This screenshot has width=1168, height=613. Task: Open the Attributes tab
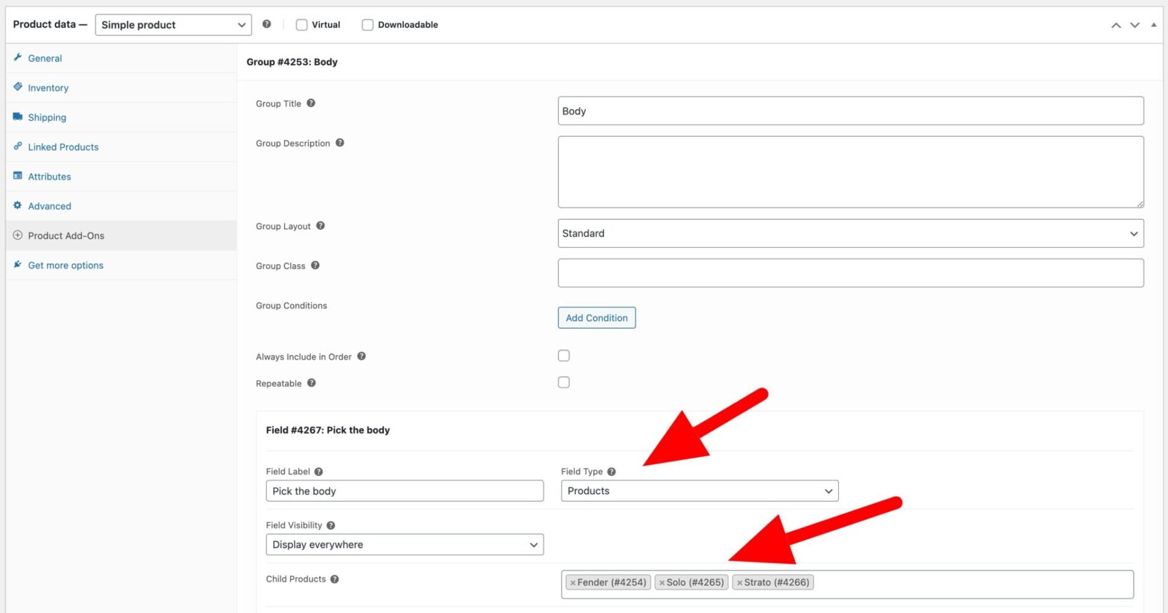click(x=121, y=176)
